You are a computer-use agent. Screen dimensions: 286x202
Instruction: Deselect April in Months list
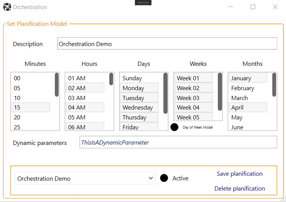point(248,107)
